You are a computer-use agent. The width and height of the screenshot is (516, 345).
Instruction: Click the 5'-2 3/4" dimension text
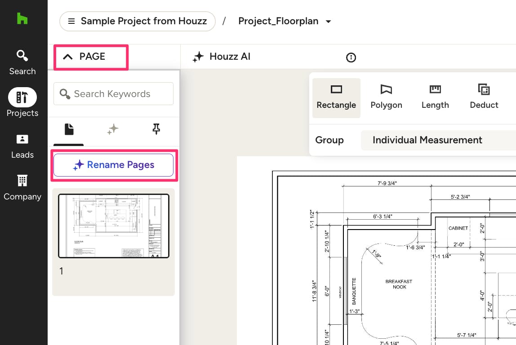coord(460,197)
